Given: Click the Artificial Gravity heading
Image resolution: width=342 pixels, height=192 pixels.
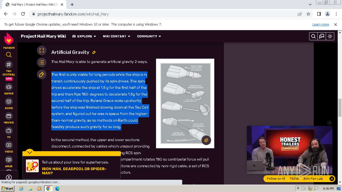Looking at the screenshot, I should pos(70,52).
